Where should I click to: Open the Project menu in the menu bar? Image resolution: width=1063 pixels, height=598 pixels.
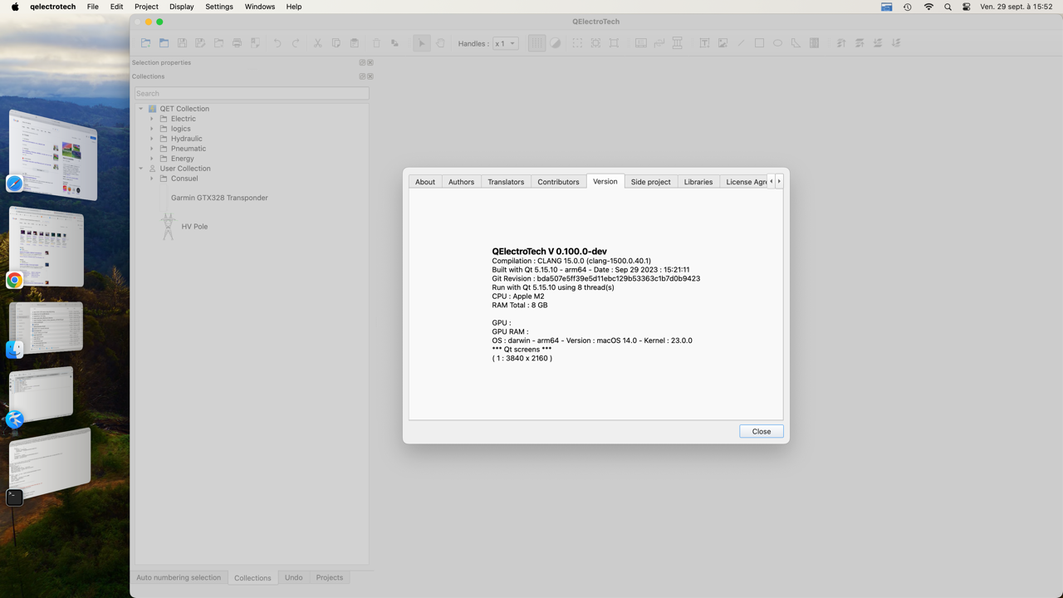coord(146,7)
